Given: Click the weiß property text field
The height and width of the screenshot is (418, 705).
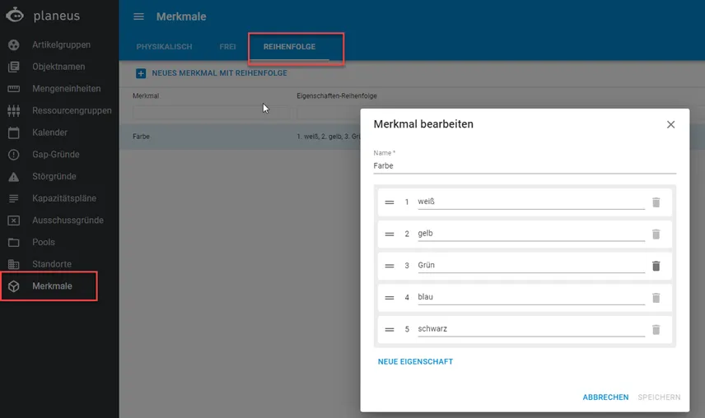Looking at the screenshot, I should pyautogui.click(x=531, y=202).
